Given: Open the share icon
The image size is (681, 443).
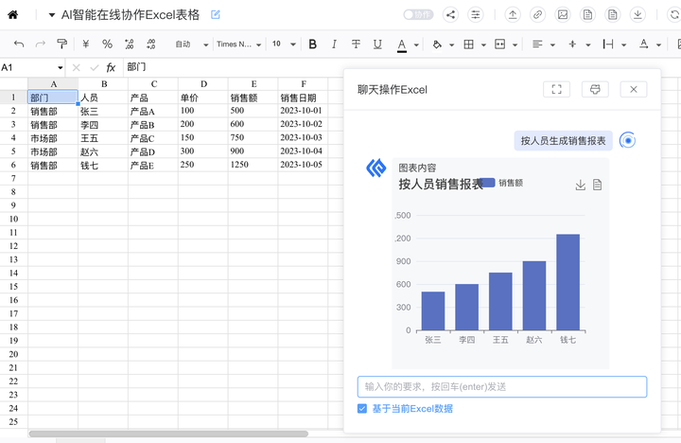Looking at the screenshot, I should [x=450, y=15].
